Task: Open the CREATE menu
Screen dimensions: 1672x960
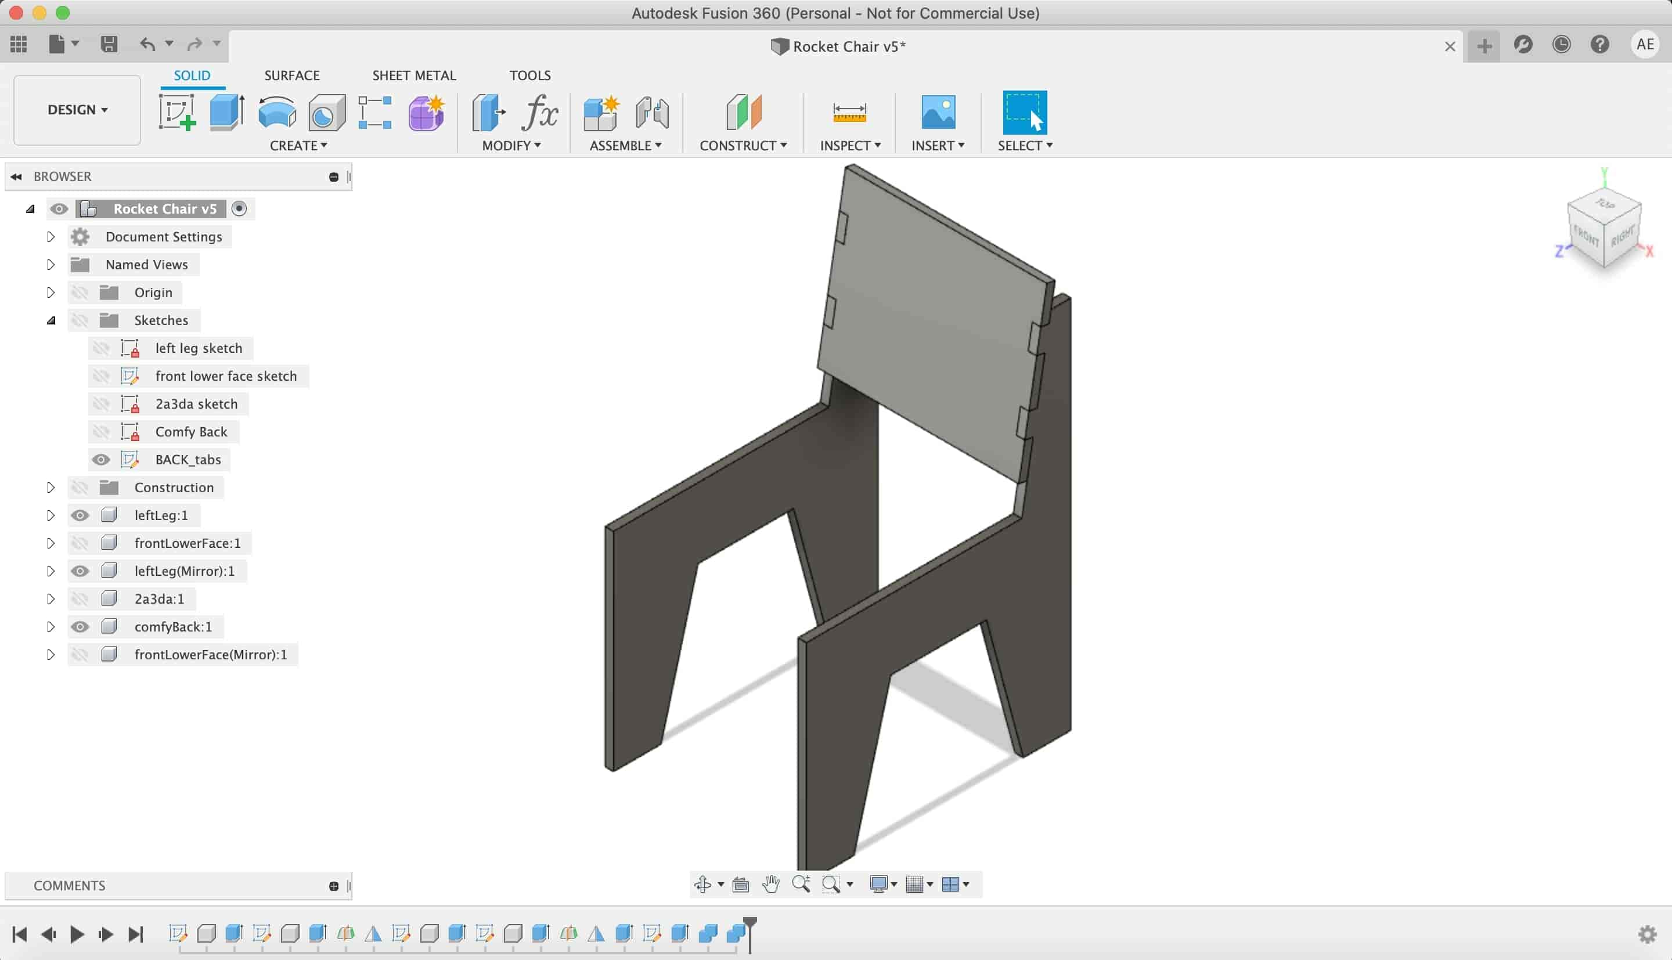Action: pos(298,146)
